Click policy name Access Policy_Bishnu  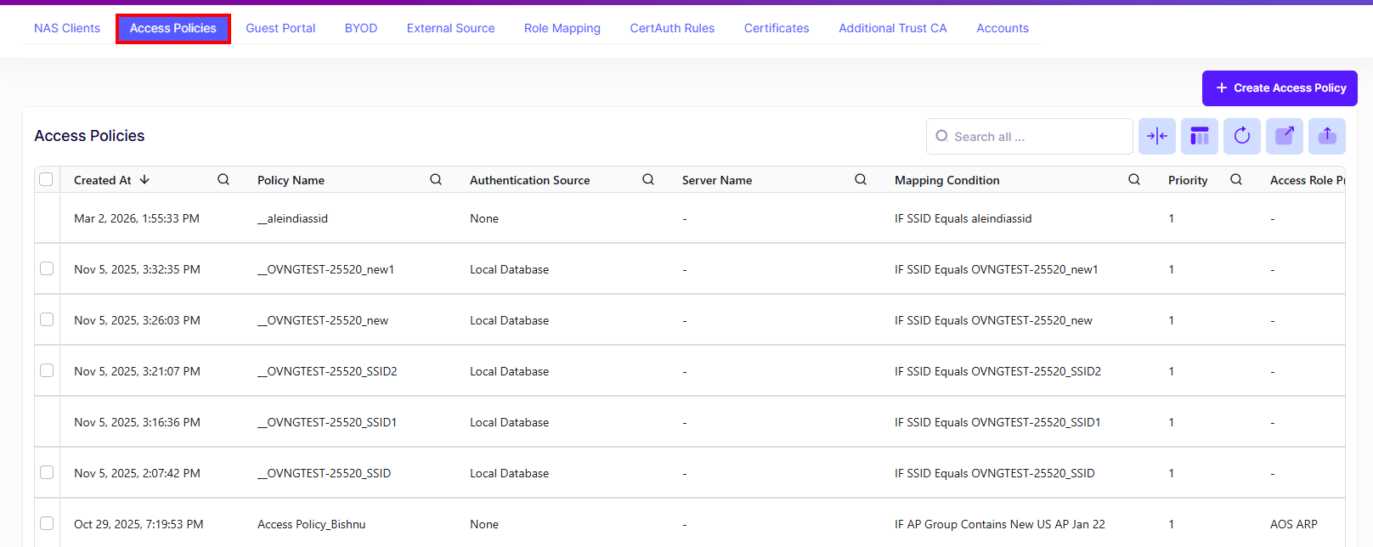(x=311, y=524)
